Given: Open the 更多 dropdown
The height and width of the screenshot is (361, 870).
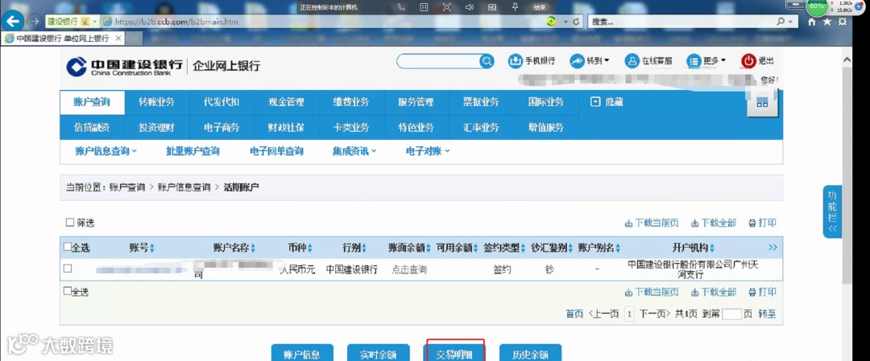Looking at the screenshot, I should pos(706,61).
